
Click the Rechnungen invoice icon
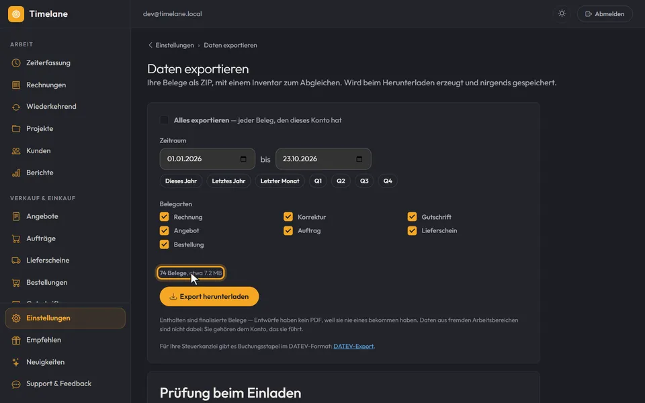pyautogui.click(x=16, y=85)
